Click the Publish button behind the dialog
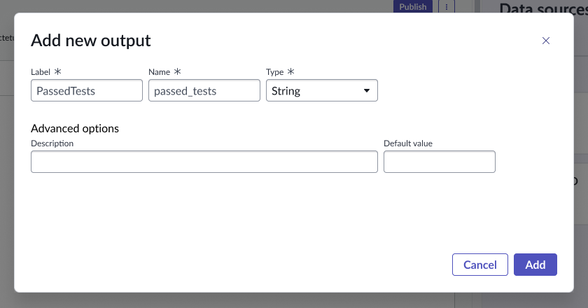The height and width of the screenshot is (308, 588). pos(412,6)
